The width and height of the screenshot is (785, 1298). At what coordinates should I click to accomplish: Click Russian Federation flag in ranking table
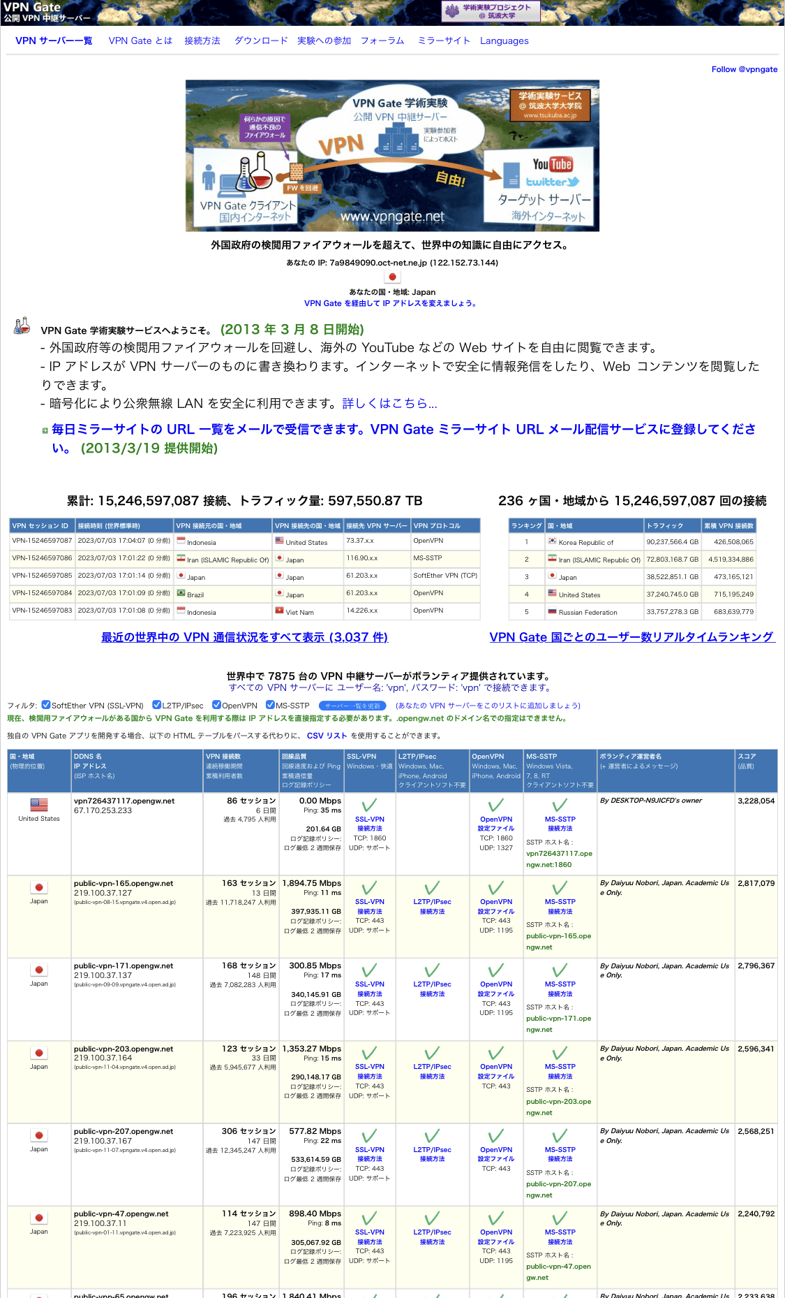point(552,611)
